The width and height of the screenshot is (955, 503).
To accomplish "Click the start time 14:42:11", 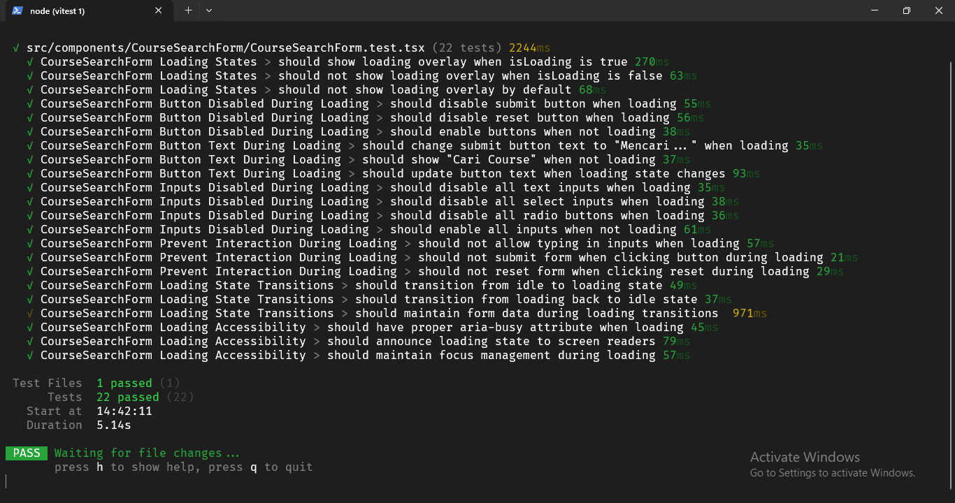I will pyautogui.click(x=124, y=411).
